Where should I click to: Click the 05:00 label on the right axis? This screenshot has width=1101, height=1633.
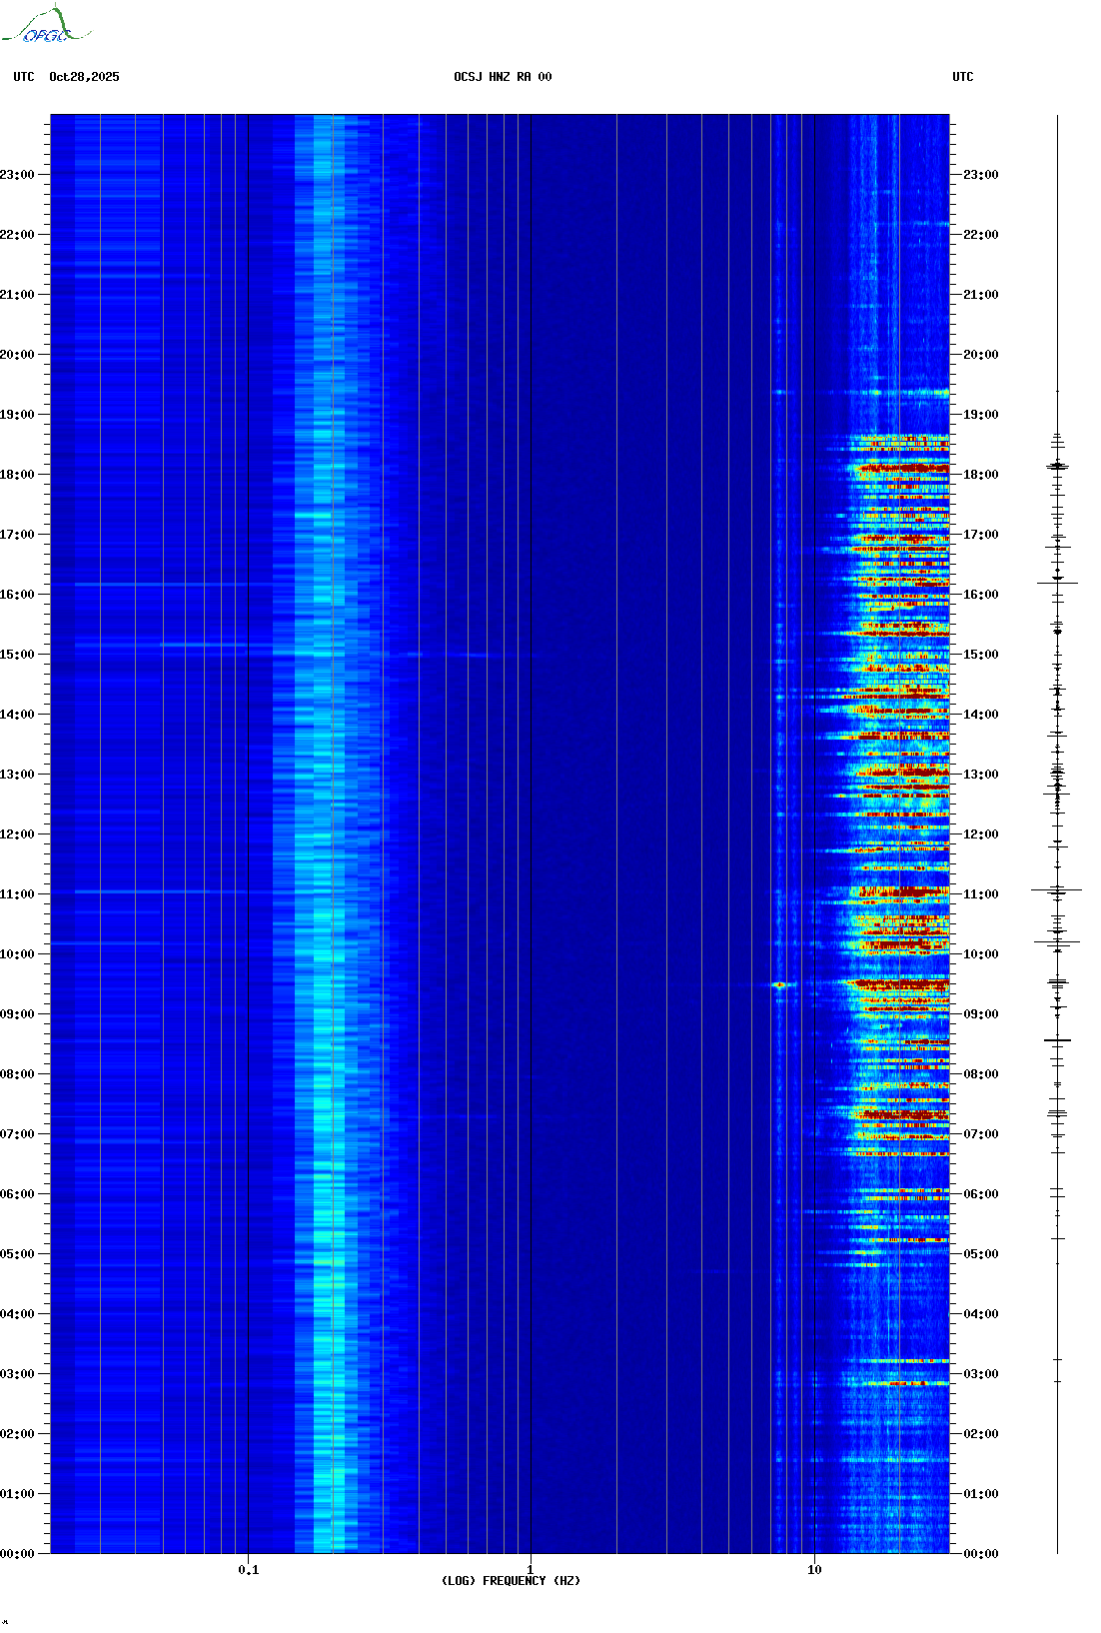pos(980,1254)
